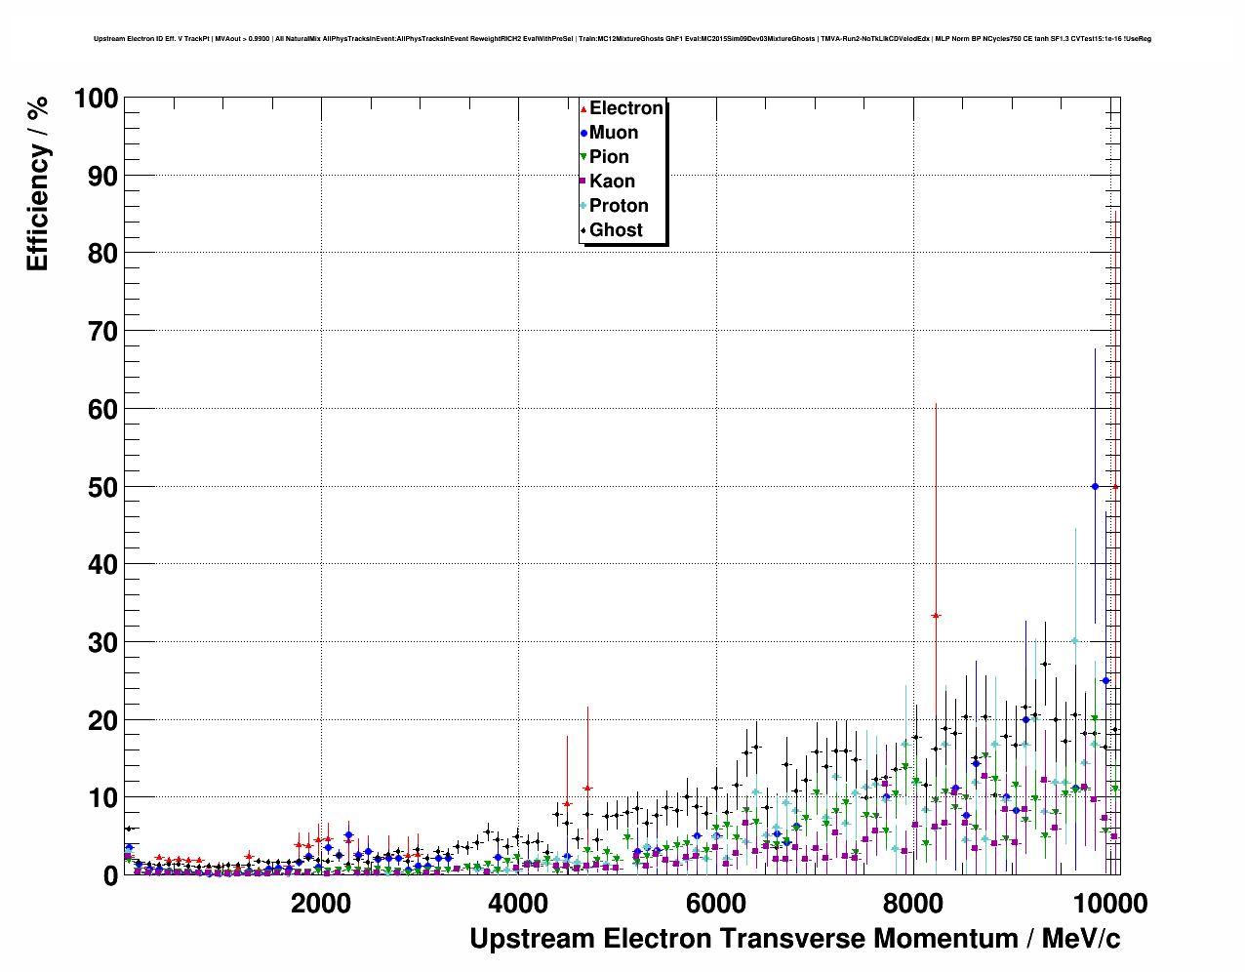The width and height of the screenshot is (1245, 972).
Task: Click the cyan Proton legend marker
Action: [583, 206]
